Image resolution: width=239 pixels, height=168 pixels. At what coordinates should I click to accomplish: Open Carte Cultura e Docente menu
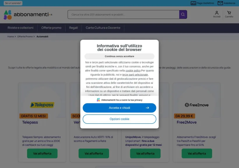(103, 28)
